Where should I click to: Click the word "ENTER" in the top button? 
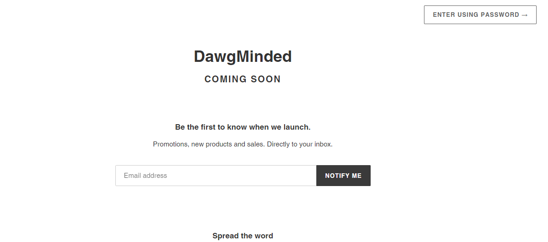click(444, 15)
